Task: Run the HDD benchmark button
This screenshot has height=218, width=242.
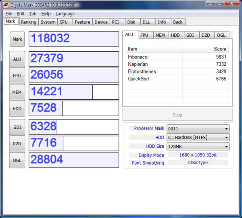Action: tap(17, 109)
